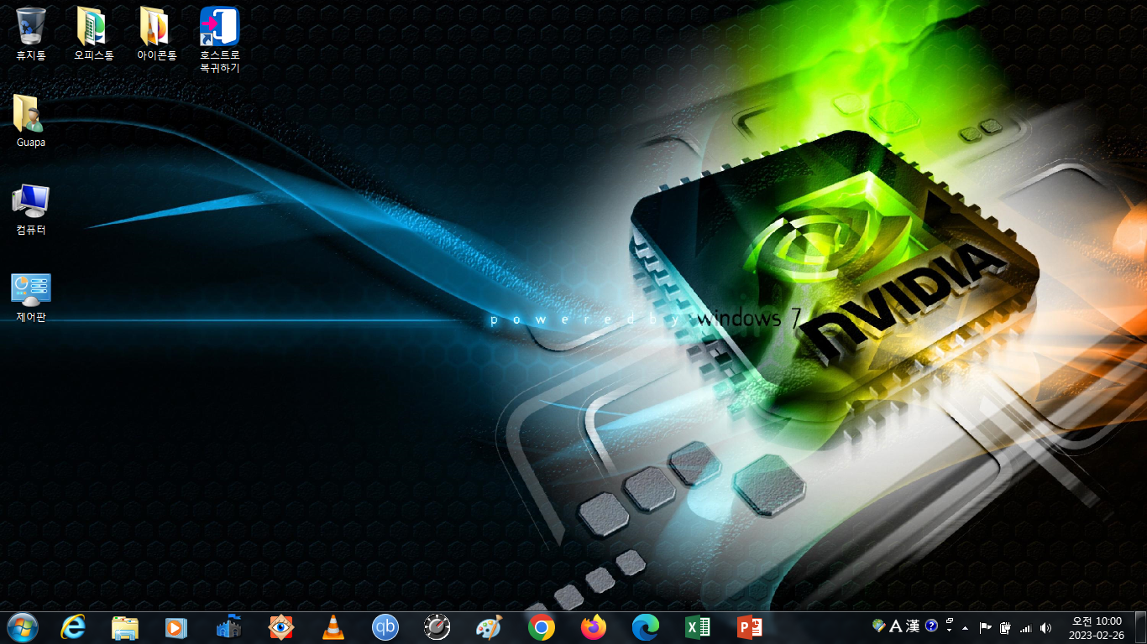
Task: Launch Windows Media Player from taskbar
Action: [x=176, y=626]
